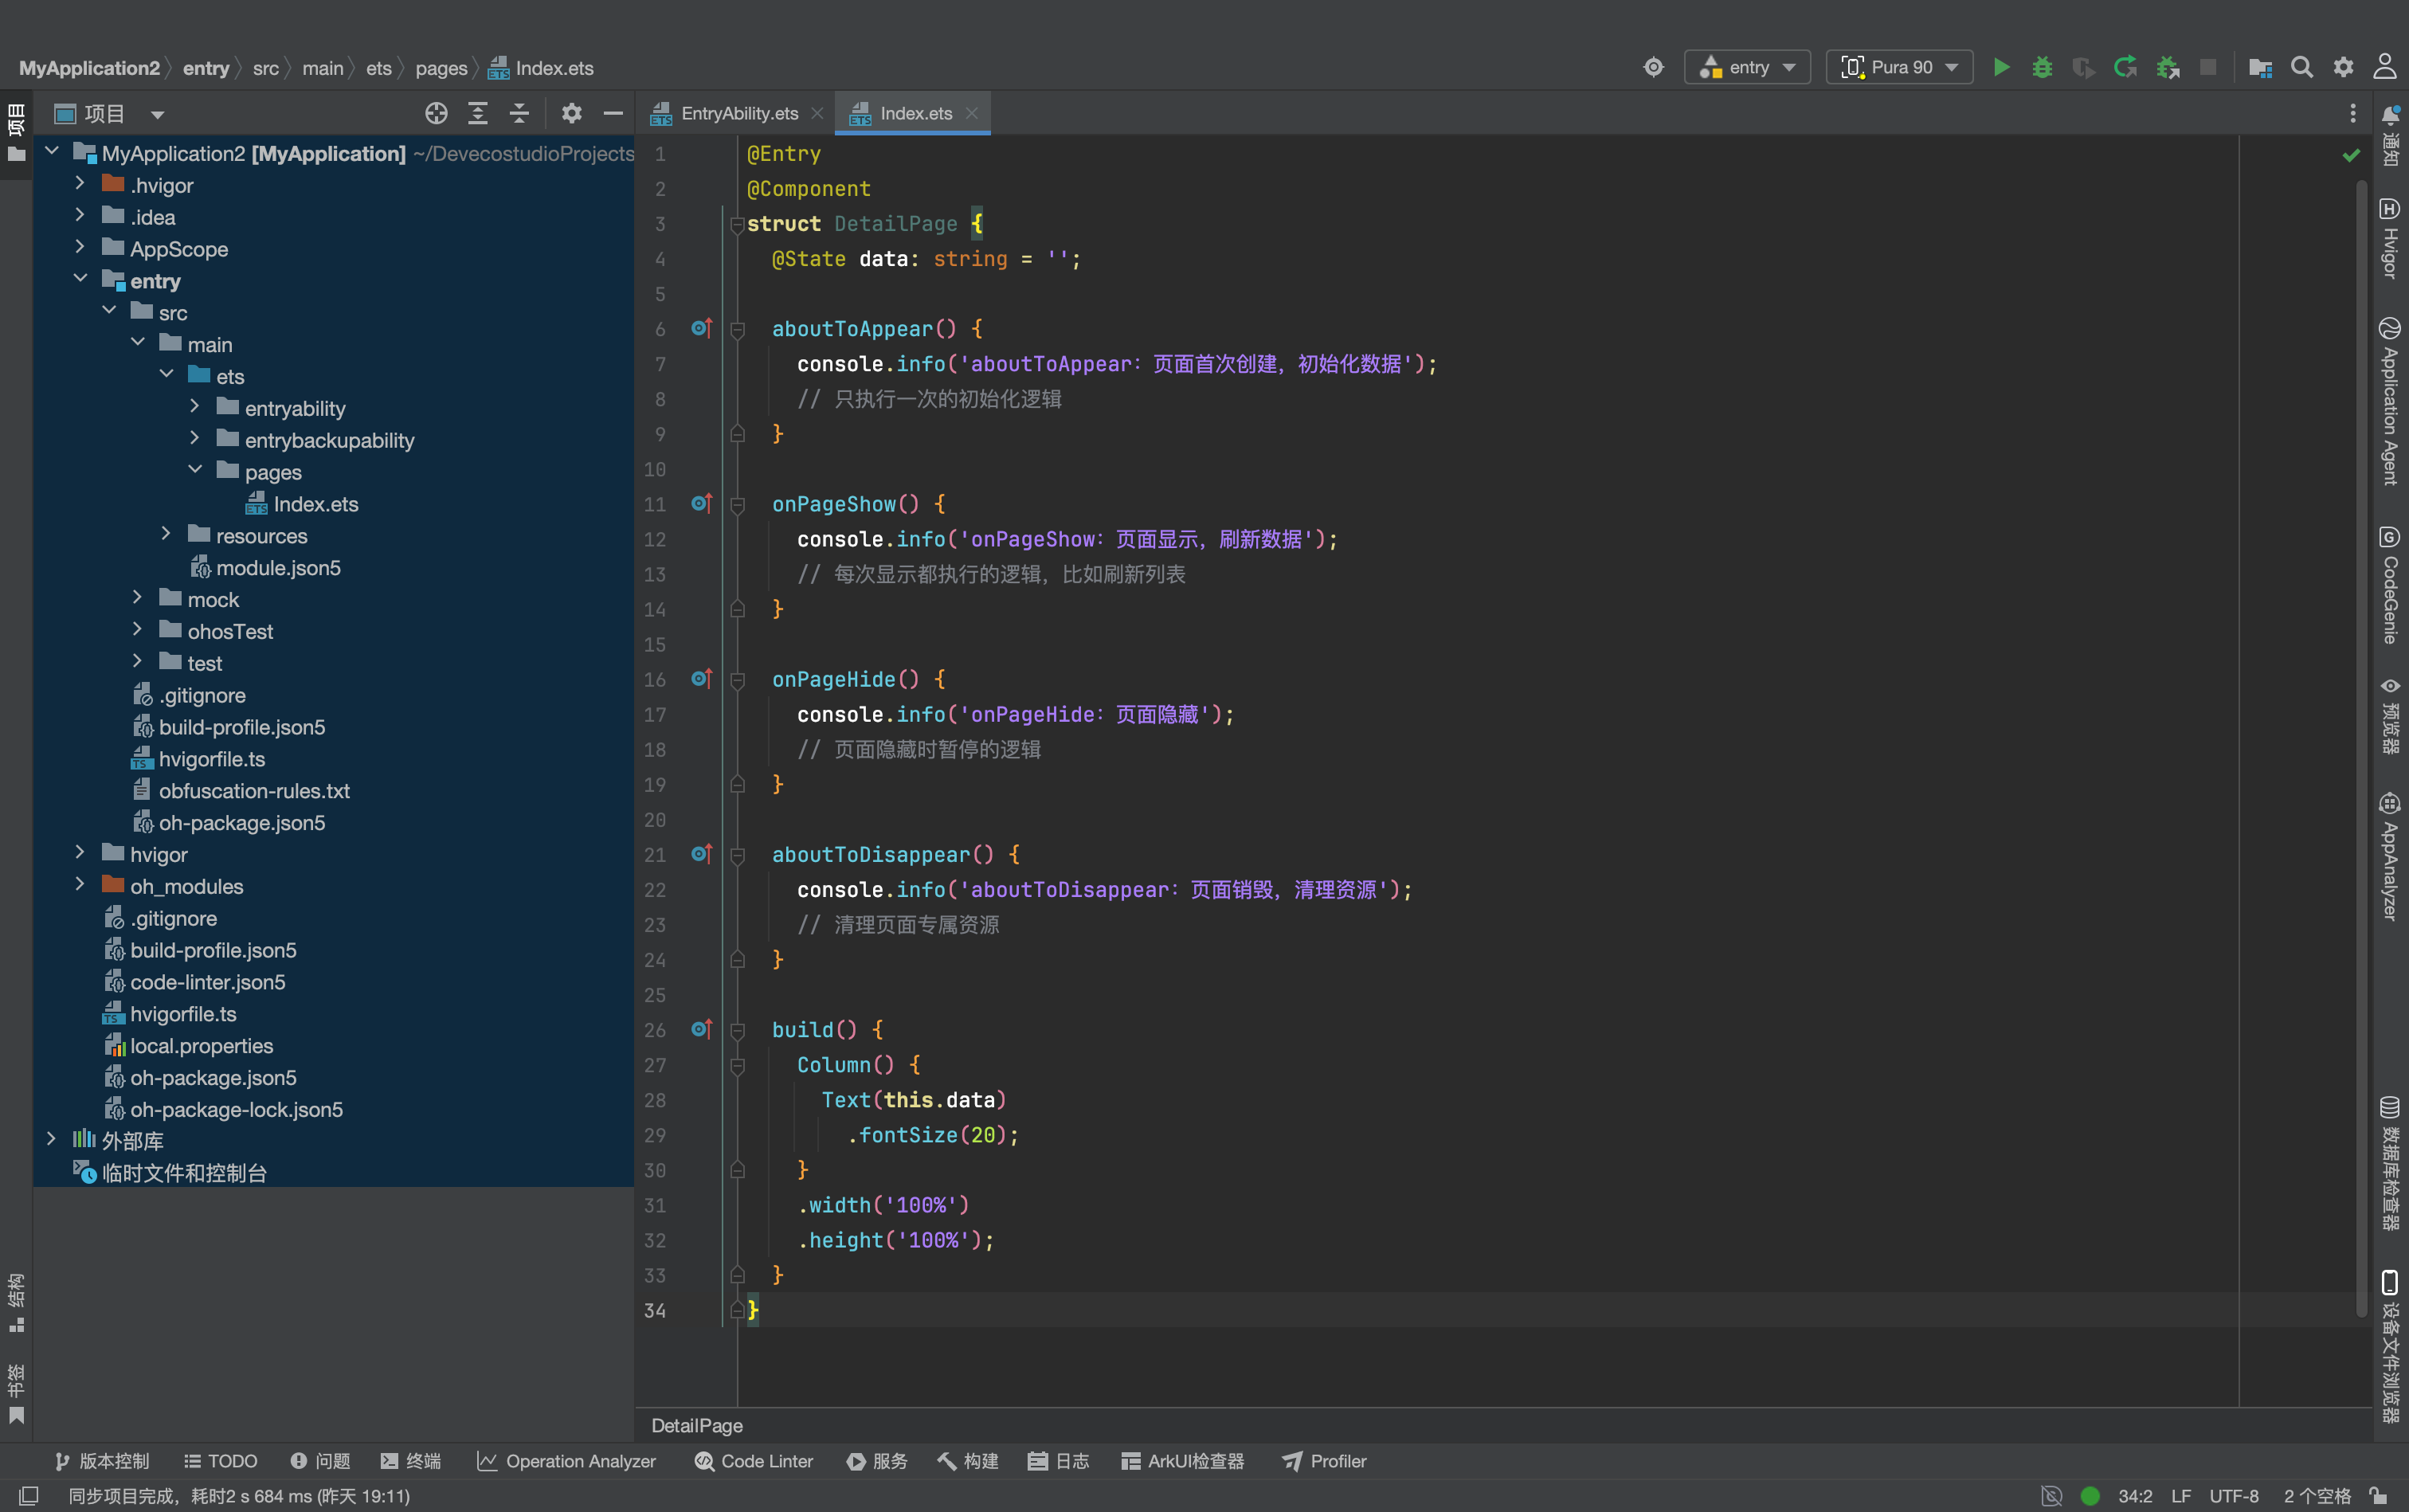The height and width of the screenshot is (1512, 2409).
Task: Open the Profiler tool window
Action: pyautogui.click(x=1325, y=1461)
